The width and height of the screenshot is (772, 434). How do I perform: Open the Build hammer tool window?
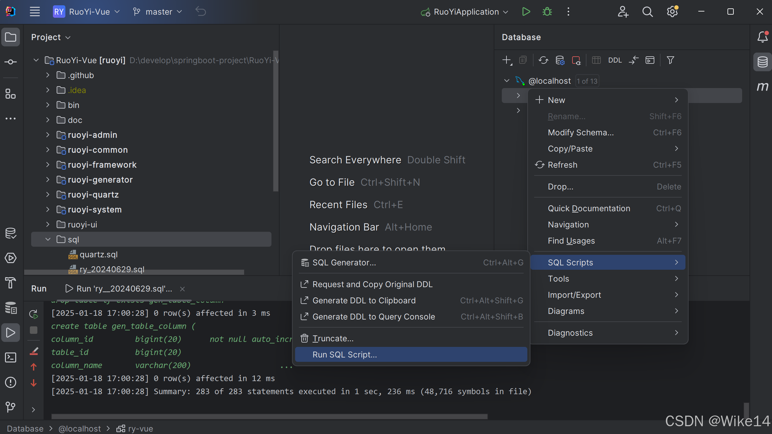point(11,283)
